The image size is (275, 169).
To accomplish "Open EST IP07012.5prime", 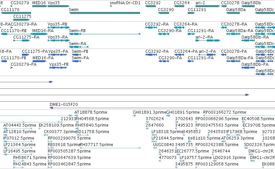I will [x=17, y=141].
